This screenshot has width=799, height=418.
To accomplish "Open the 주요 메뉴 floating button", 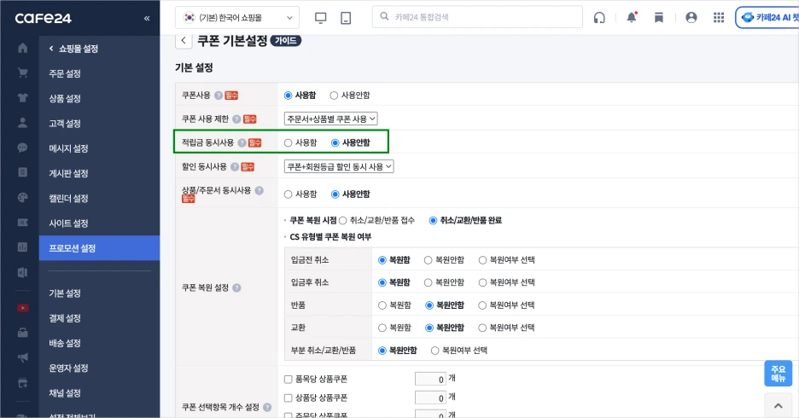I will pos(779,373).
